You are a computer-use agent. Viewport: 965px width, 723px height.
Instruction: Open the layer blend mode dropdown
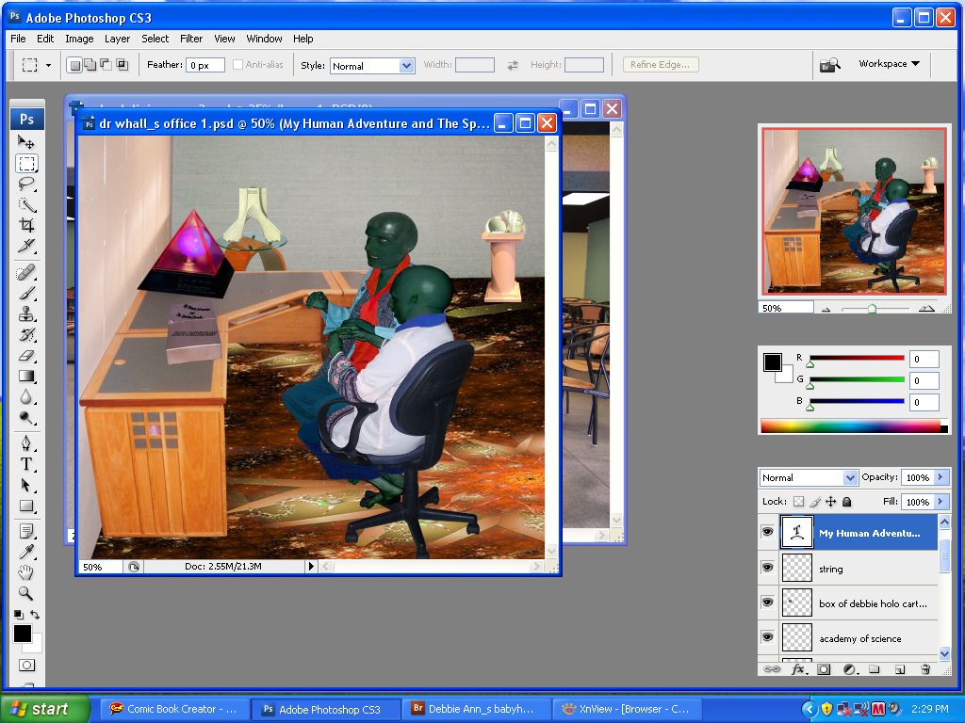[809, 477]
